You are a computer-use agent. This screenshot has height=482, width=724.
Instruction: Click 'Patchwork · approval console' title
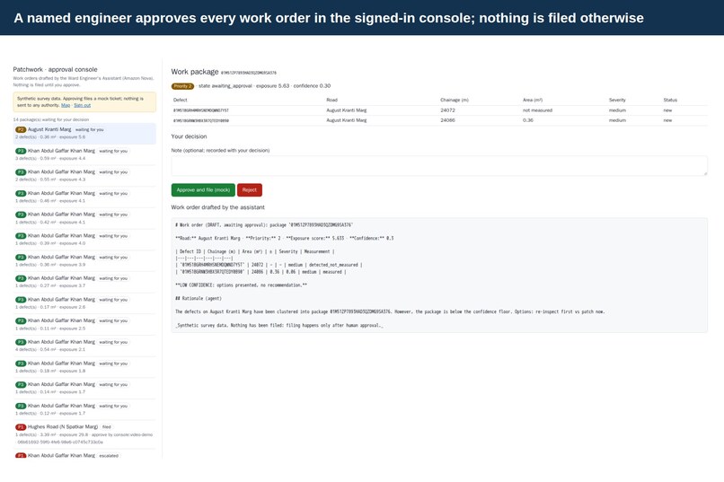click(55, 69)
